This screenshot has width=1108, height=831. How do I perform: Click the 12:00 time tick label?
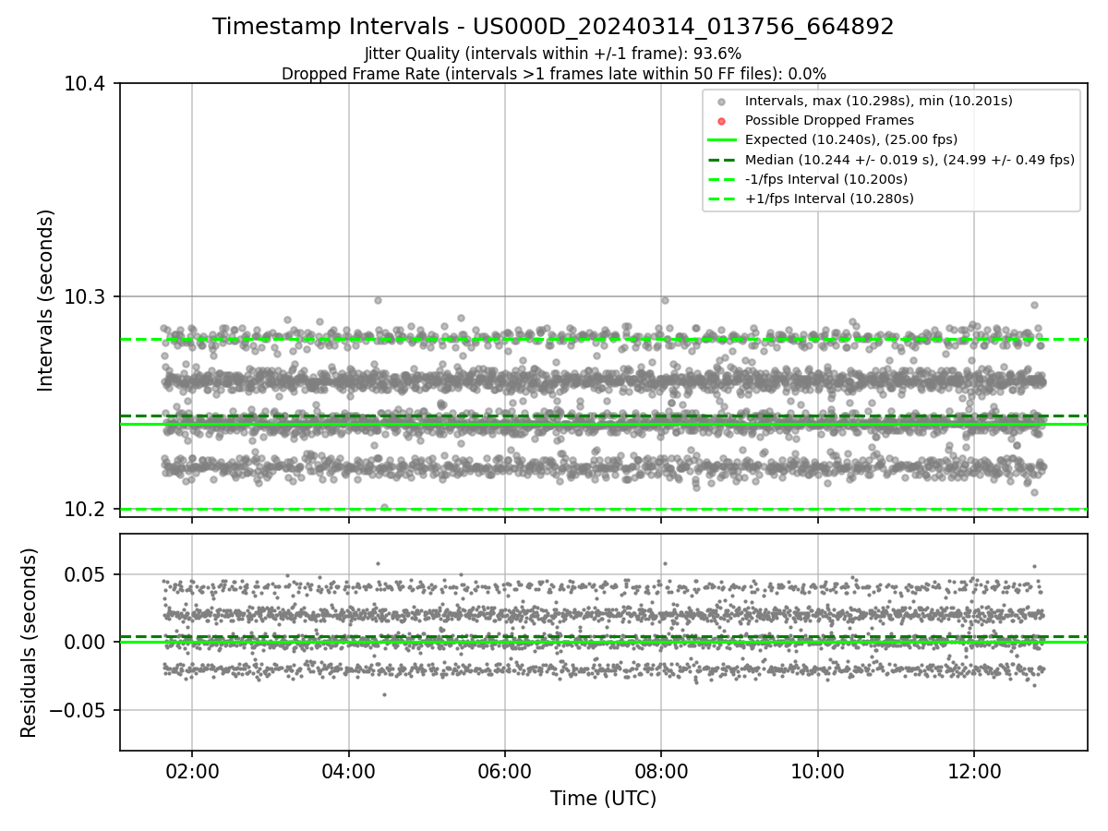point(974,771)
